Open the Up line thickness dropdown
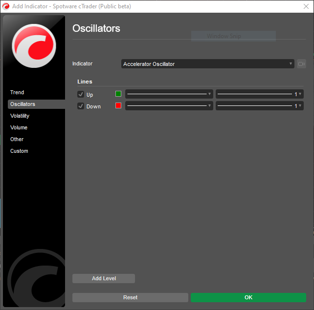Screen dimensions: 314x310 pos(259,94)
